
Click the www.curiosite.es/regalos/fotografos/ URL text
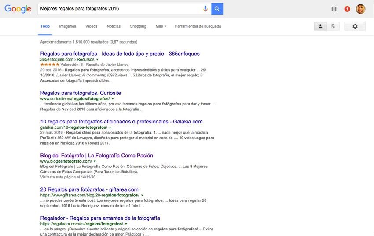pyautogui.click(x=75, y=99)
